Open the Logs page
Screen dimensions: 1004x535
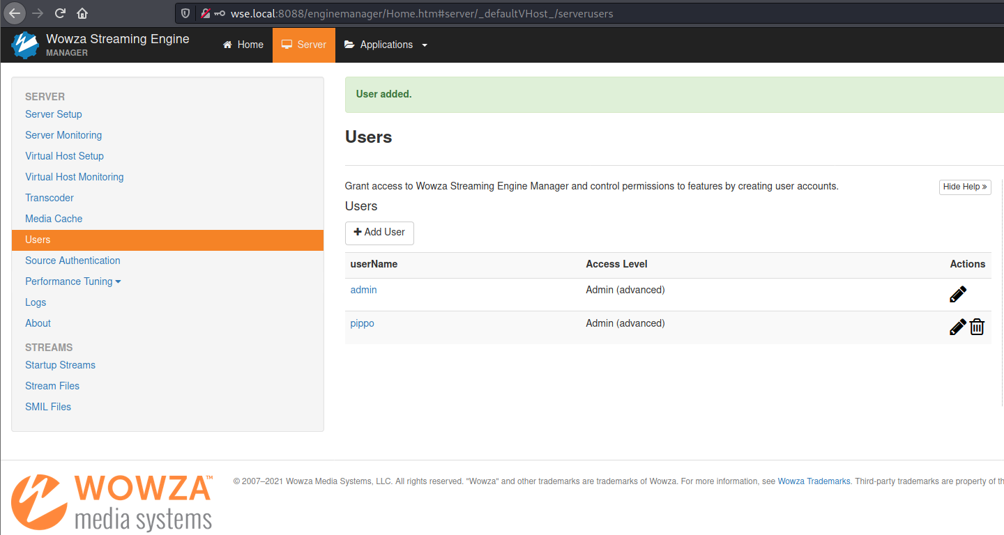[36, 302]
